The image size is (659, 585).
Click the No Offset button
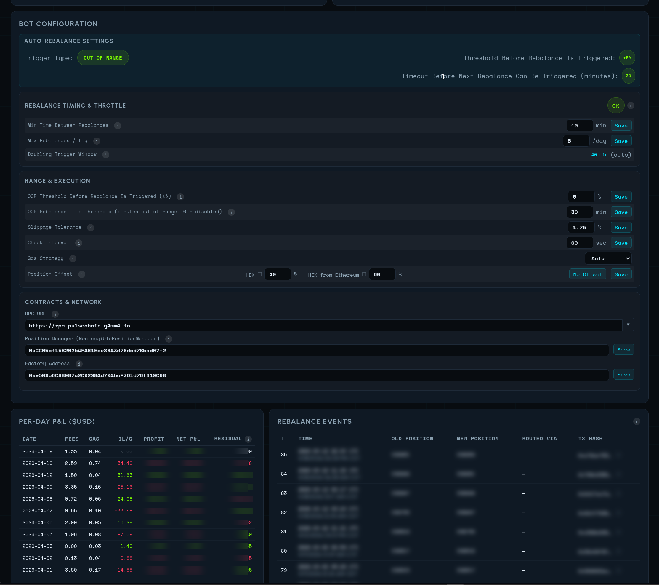587,274
